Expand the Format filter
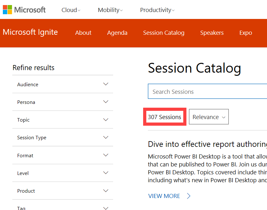Image resolution: width=267 pixels, height=210 pixels. 106,155
